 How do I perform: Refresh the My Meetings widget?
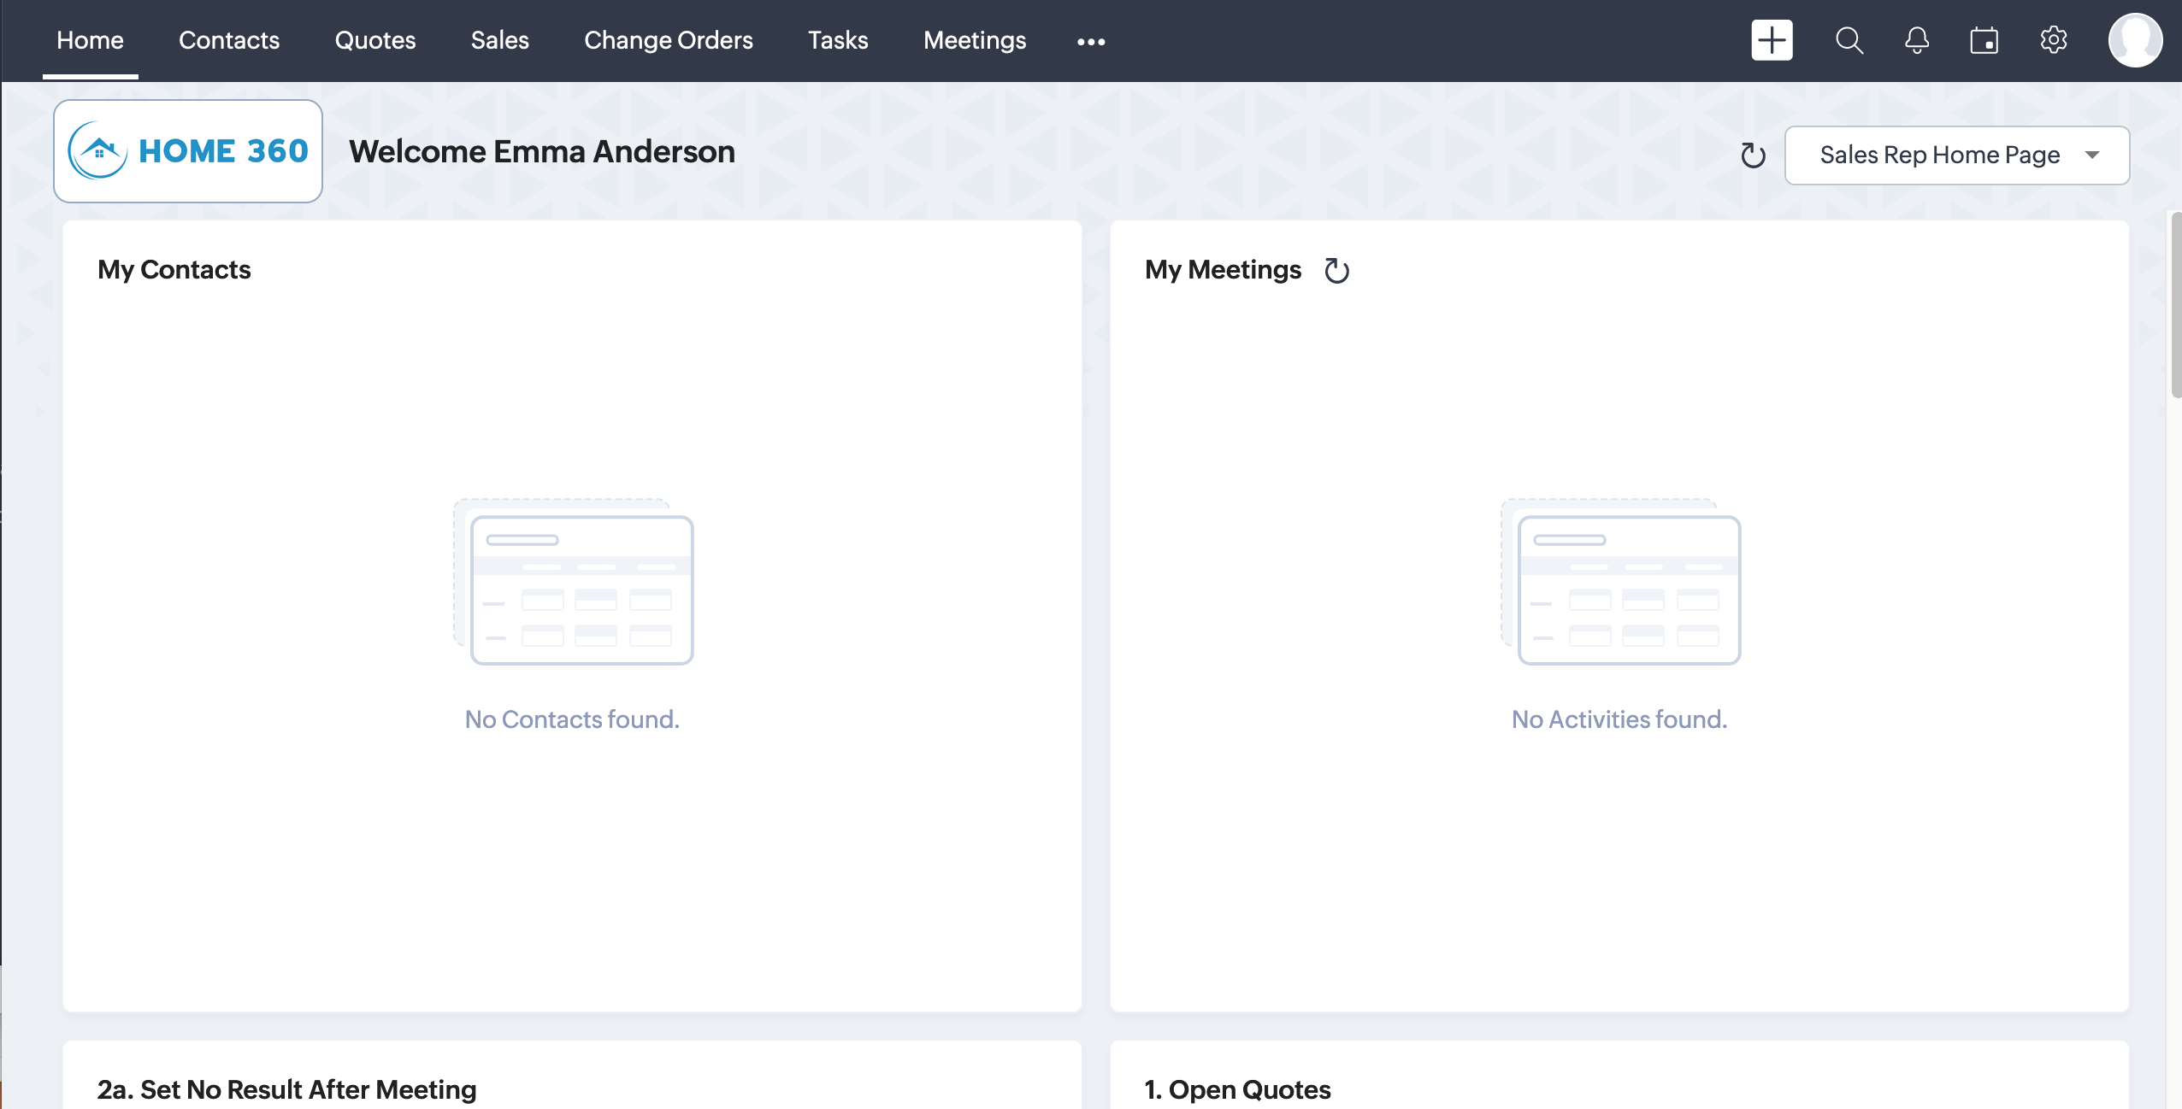(x=1336, y=271)
